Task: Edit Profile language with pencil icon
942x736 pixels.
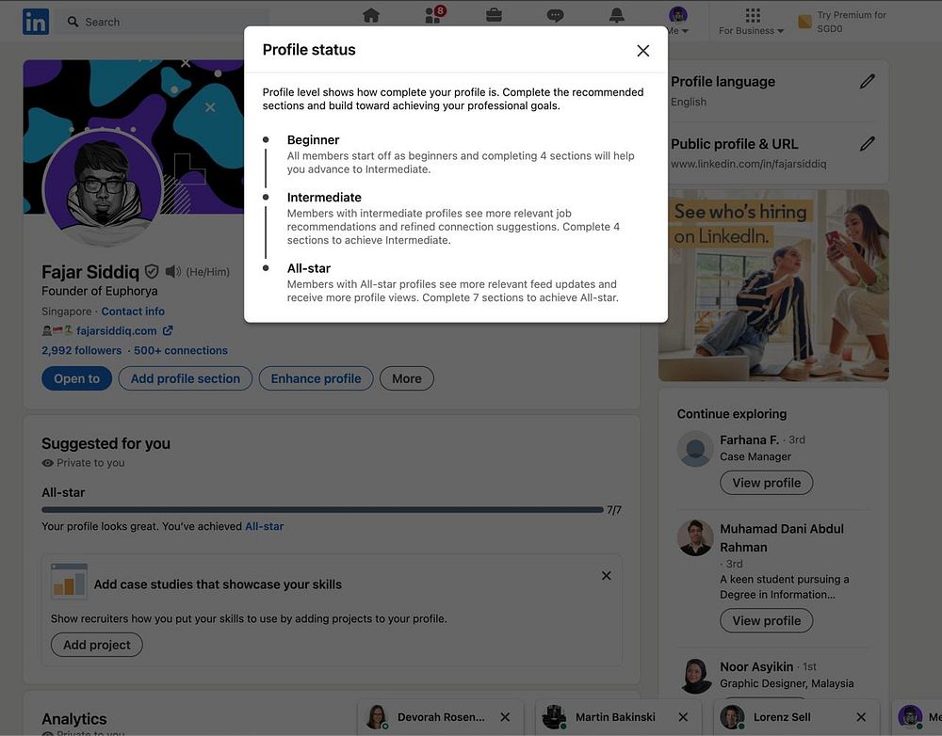Action: click(867, 82)
